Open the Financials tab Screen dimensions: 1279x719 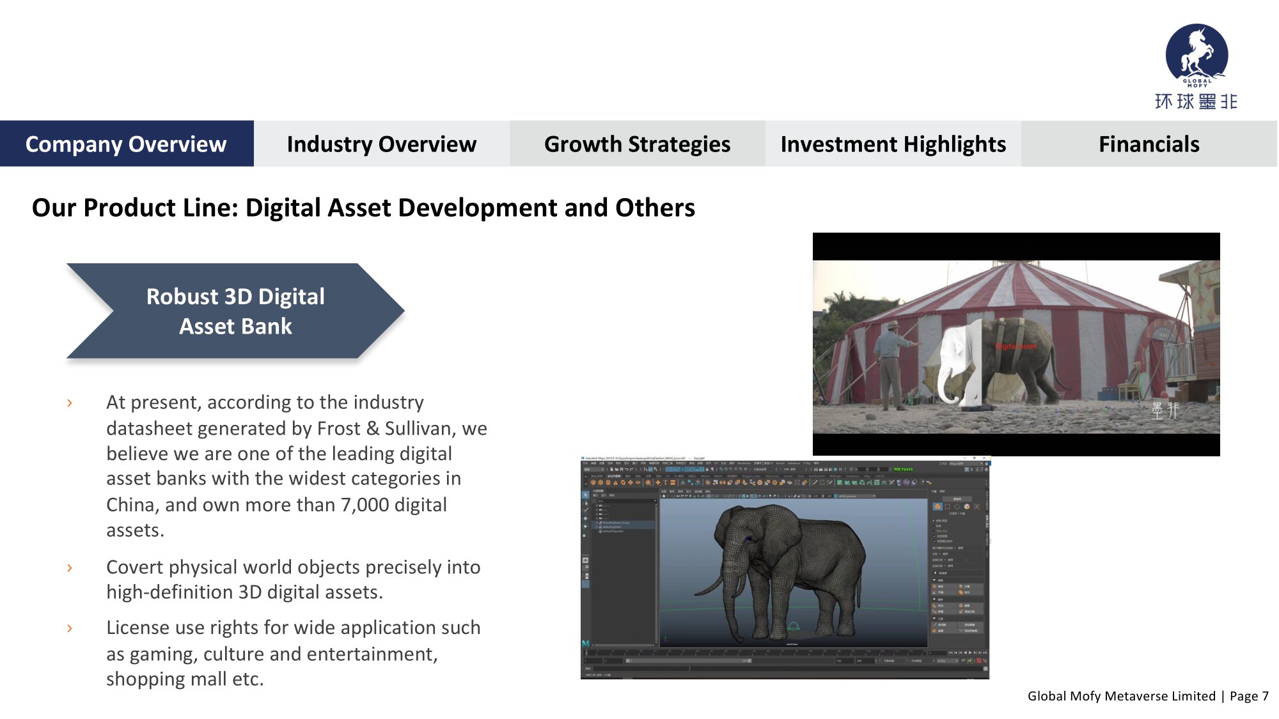[x=1149, y=144]
